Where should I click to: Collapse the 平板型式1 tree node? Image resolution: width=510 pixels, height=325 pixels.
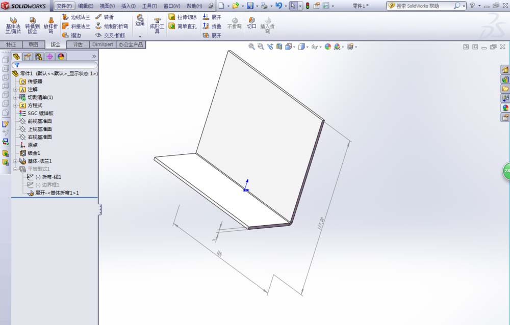click(15, 169)
